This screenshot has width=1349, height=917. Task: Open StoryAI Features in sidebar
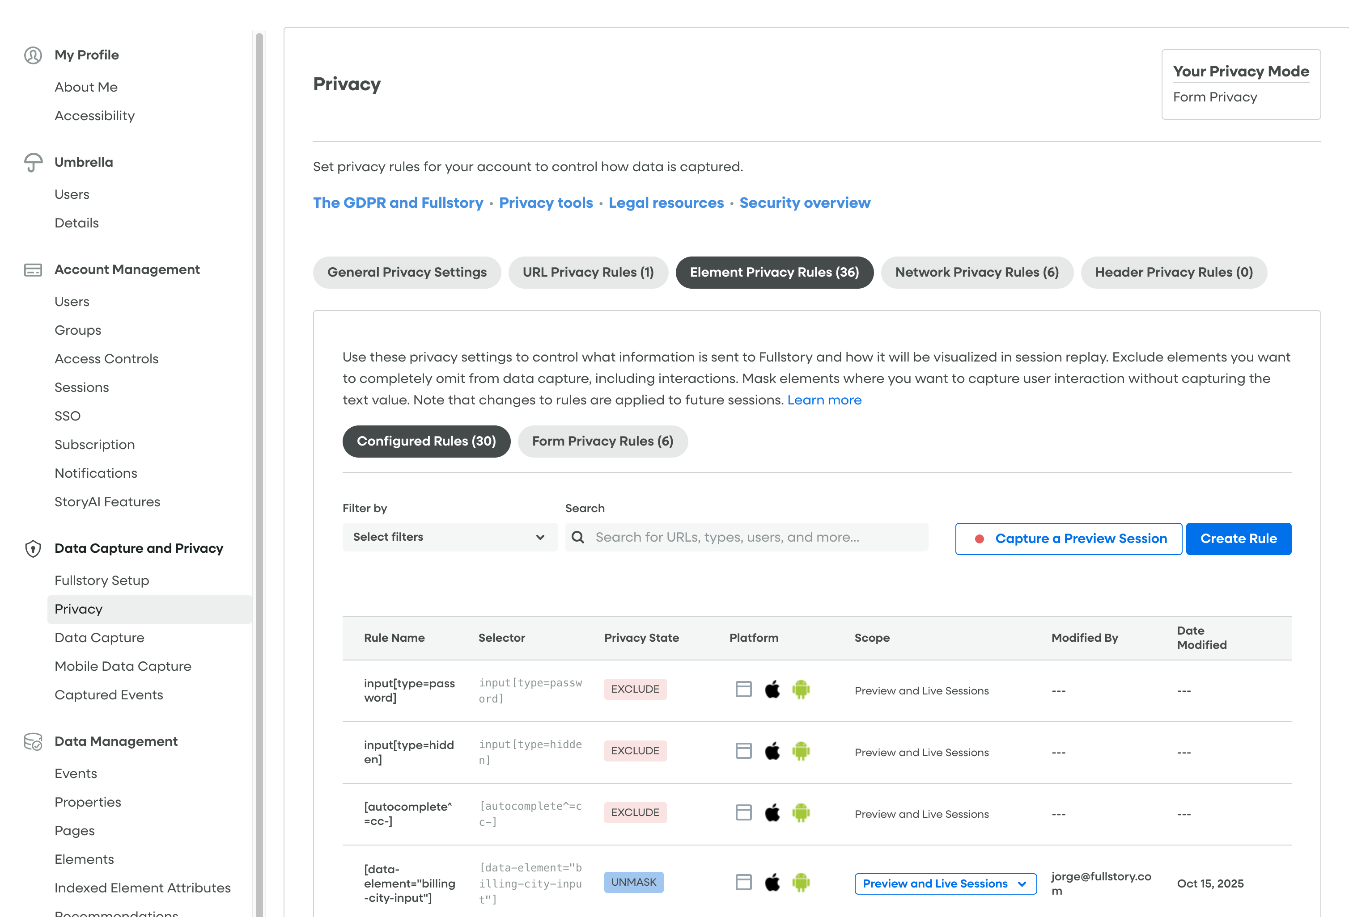pos(107,502)
